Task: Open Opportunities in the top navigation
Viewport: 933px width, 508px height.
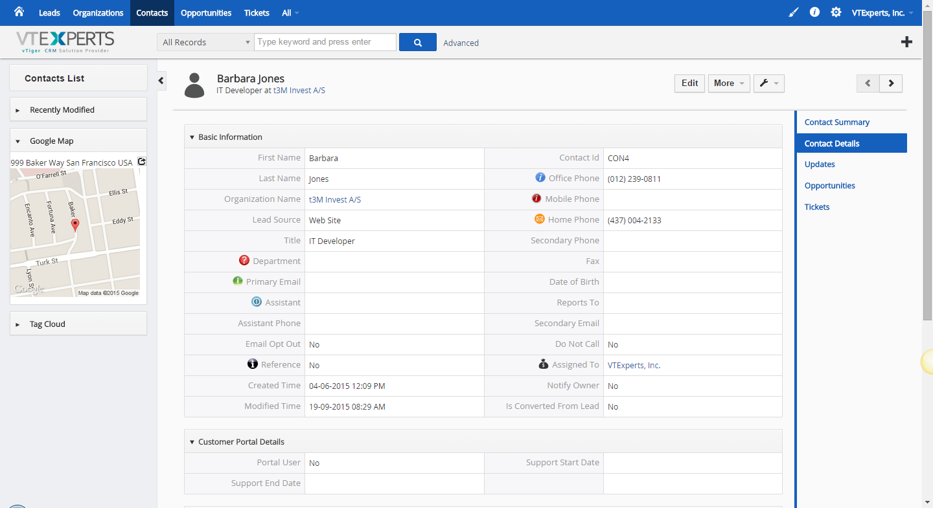Action: pos(206,13)
